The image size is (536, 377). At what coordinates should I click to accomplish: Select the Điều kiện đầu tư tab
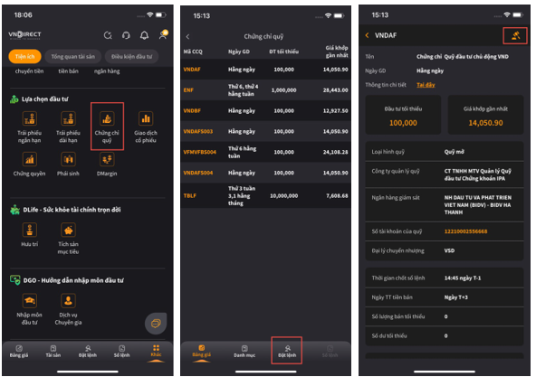coord(131,56)
